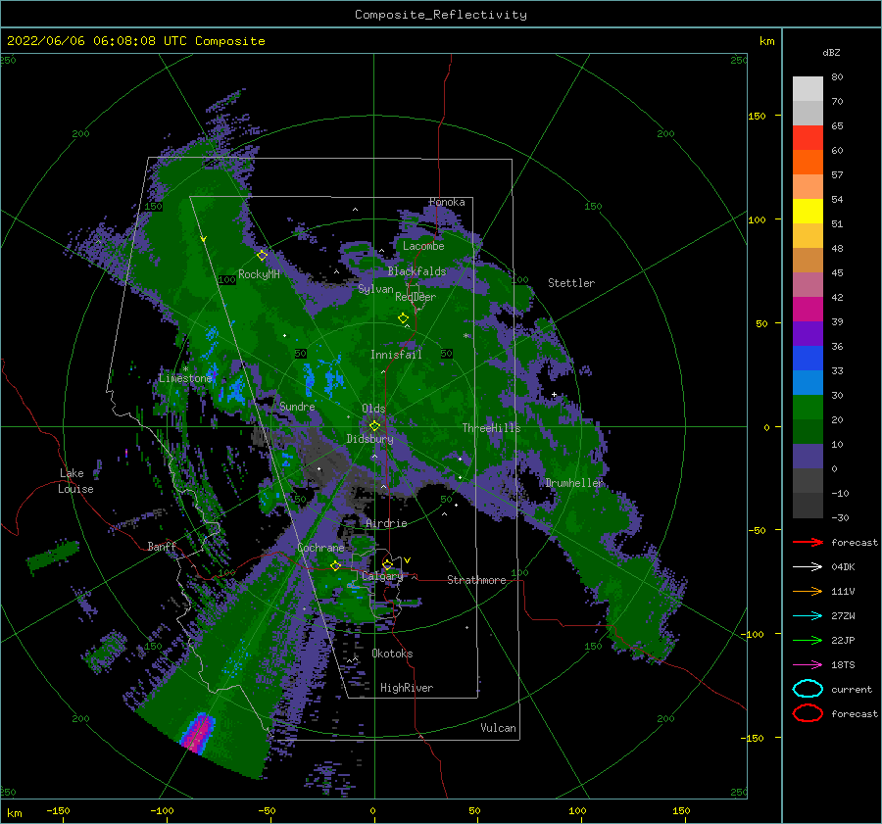Click the -30 value on the dBZ scale

(x=840, y=517)
